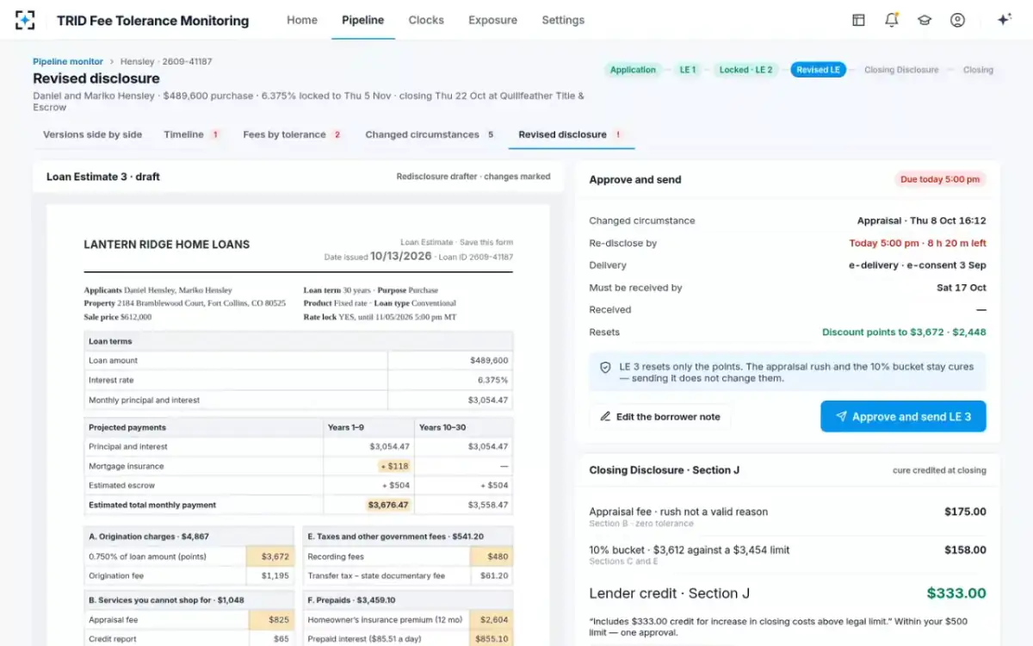Follow the Pipeline monitor breadcrumb link
The height and width of the screenshot is (646, 1033).
click(68, 61)
